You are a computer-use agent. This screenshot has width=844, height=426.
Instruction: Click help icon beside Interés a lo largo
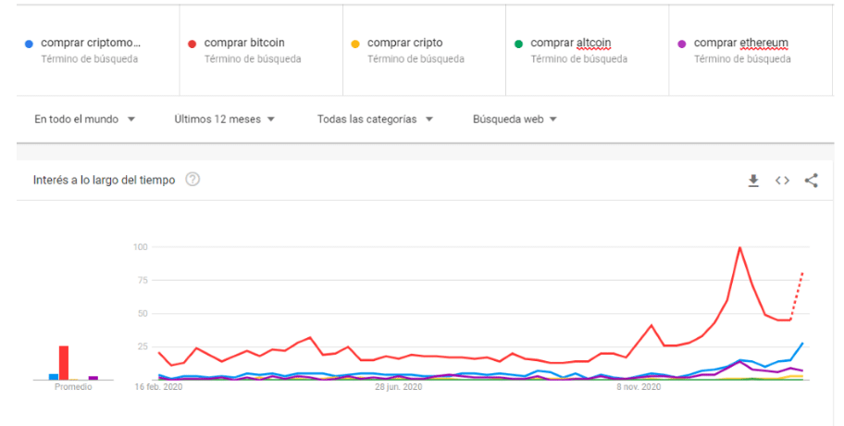point(192,180)
